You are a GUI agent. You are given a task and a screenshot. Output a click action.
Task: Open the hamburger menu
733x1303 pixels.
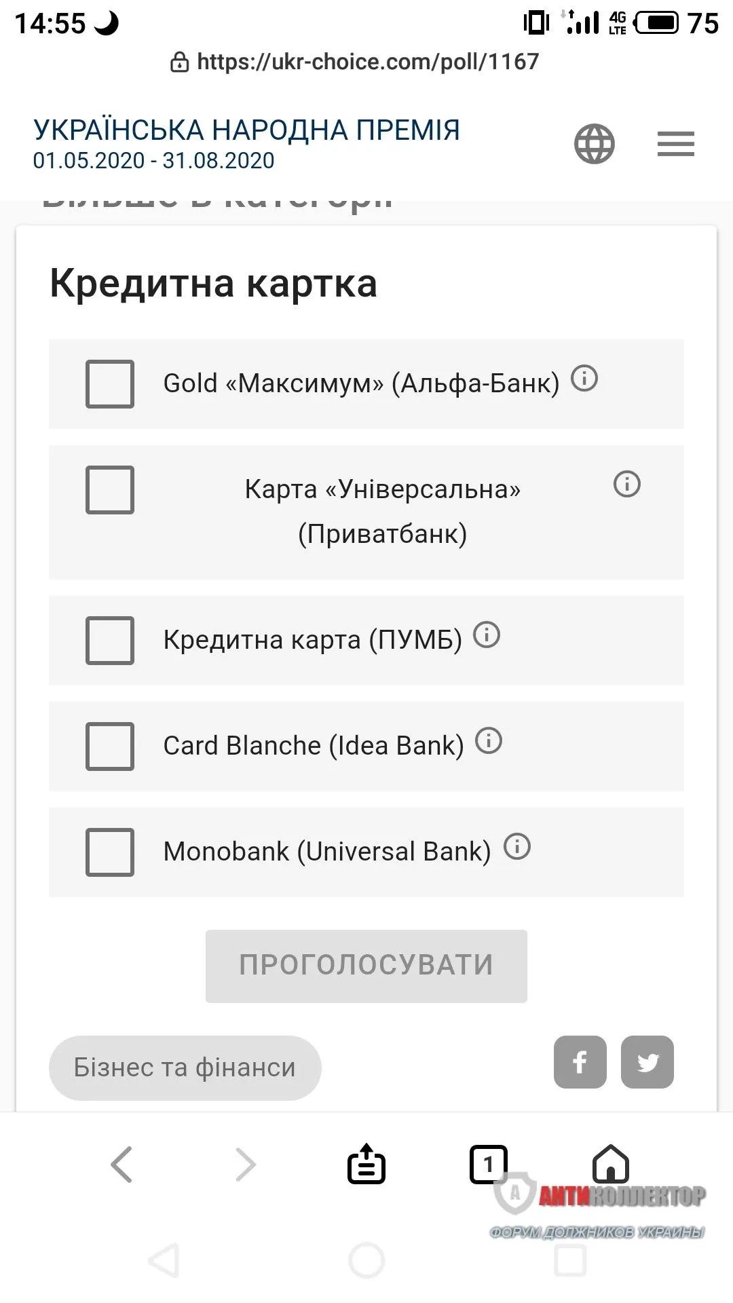(675, 143)
